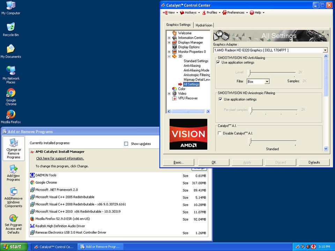Click here for support information link
Screen dimensions: 335x251
coord(60,159)
